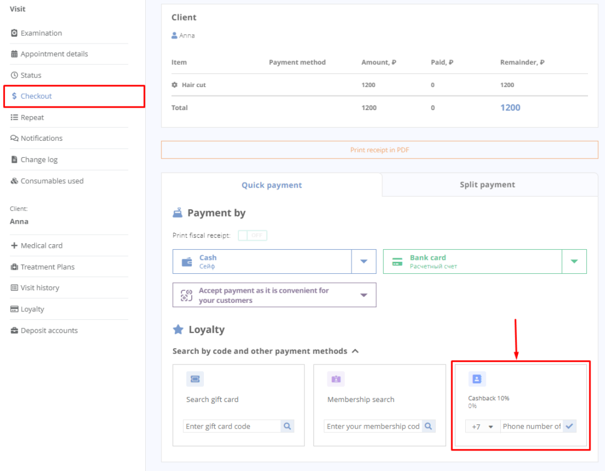The height and width of the screenshot is (471, 605).
Task: Select the Quick payment tab
Action: point(272,186)
